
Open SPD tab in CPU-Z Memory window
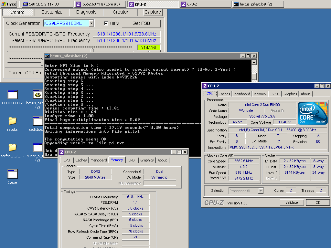132,160
